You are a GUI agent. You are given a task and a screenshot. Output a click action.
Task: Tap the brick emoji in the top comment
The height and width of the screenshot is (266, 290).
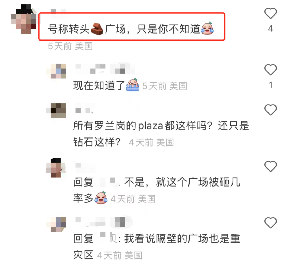tap(97, 29)
